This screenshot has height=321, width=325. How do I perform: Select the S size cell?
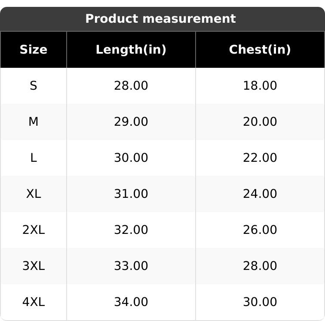(34, 86)
